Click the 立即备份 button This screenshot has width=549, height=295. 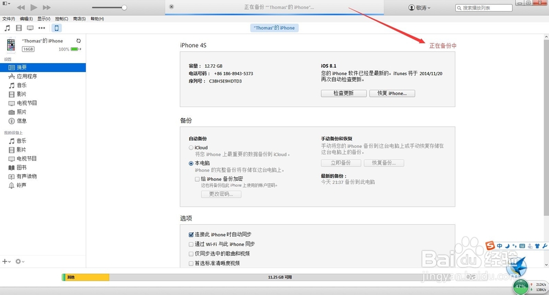[341, 163]
